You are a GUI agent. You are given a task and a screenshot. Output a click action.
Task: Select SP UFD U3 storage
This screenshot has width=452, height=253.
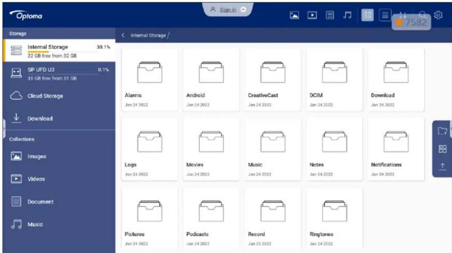pyautogui.click(x=59, y=73)
